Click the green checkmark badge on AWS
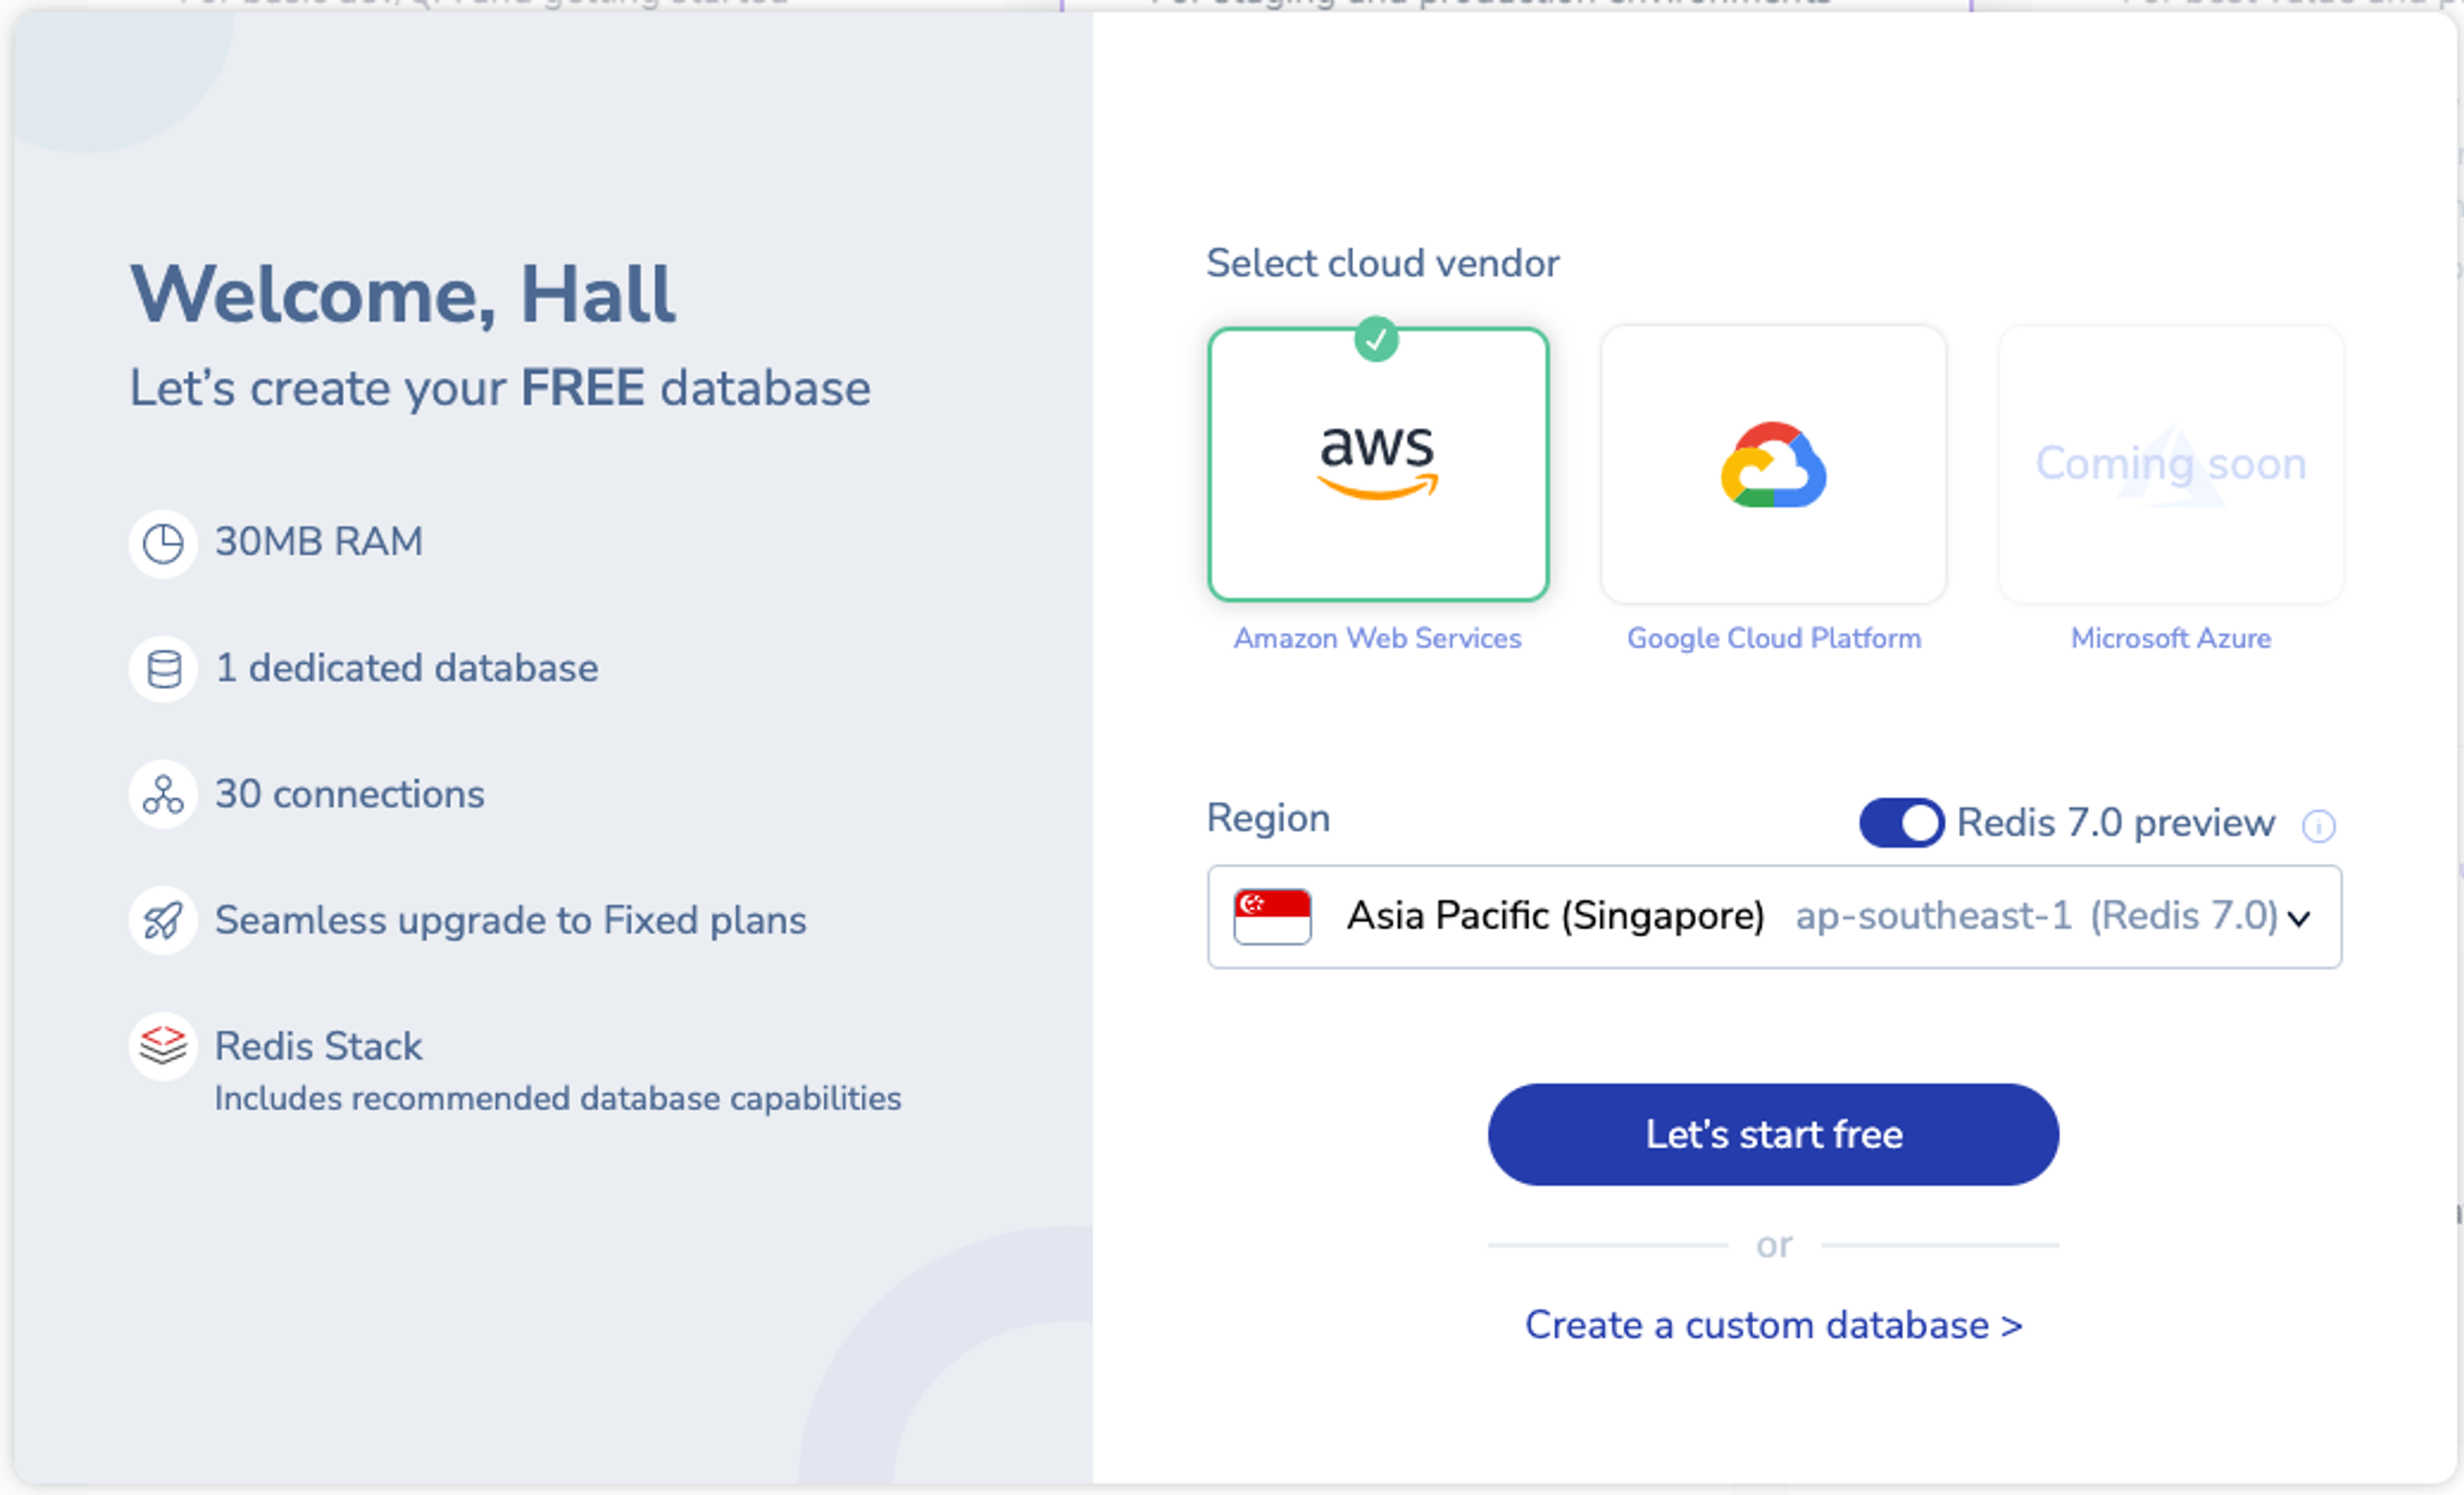Image resolution: width=2464 pixels, height=1495 pixels. [x=1376, y=340]
